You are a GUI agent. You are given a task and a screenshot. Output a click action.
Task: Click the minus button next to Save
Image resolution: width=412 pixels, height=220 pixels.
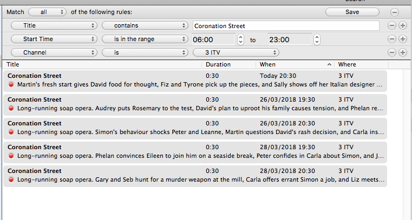(394, 12)
